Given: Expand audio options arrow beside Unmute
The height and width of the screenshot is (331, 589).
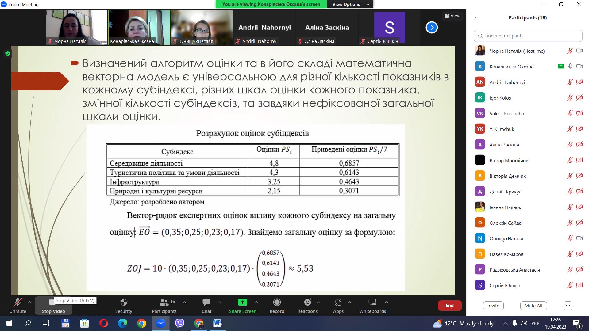Looking at the screenshot, I should [x=30, y=302].
